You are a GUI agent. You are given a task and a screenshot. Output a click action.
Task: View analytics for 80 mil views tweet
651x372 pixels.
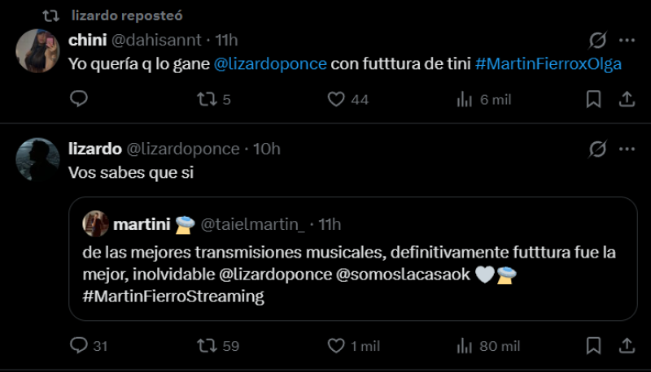click(465, 346)
